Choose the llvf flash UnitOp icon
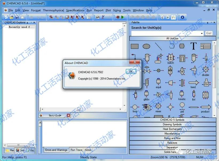This screenshot has height=161, width=219. 194,95
